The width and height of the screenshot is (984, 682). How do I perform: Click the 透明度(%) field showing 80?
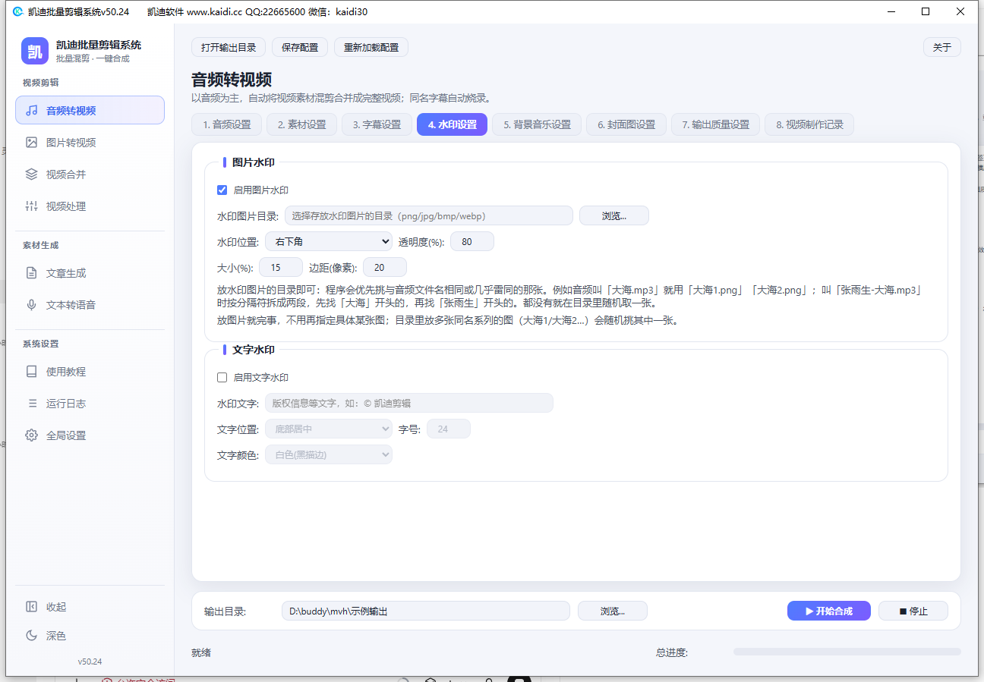472,241
